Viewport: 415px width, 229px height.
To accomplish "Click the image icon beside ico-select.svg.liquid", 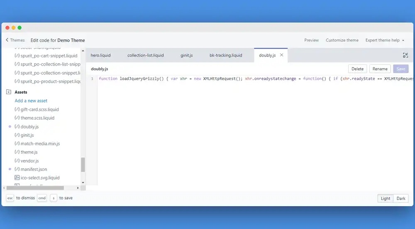I will 17,178.
